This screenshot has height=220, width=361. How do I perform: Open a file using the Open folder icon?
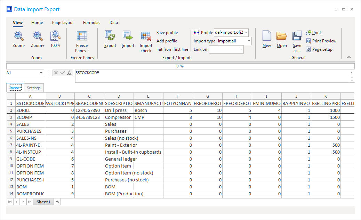pos(282,36)
